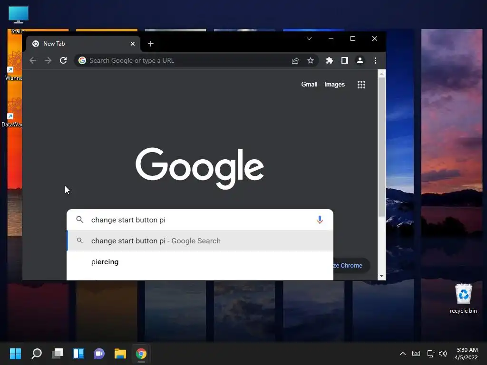
Task: Minimize the Chrome window
Action: coord(331,38)
